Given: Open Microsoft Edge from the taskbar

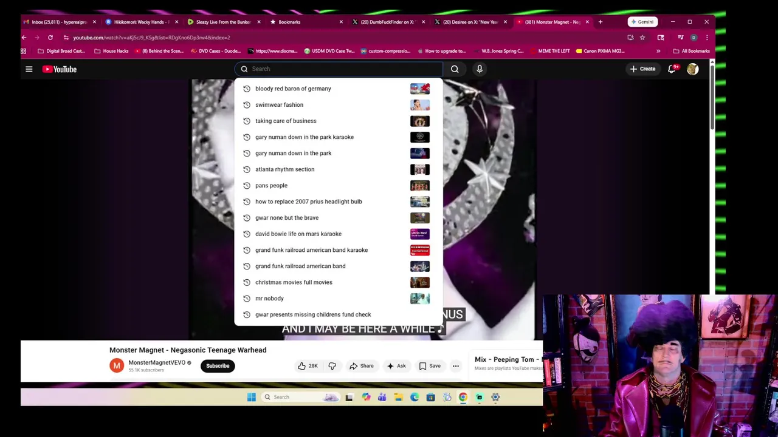Looking at the screenshot, I should point(415,398).
